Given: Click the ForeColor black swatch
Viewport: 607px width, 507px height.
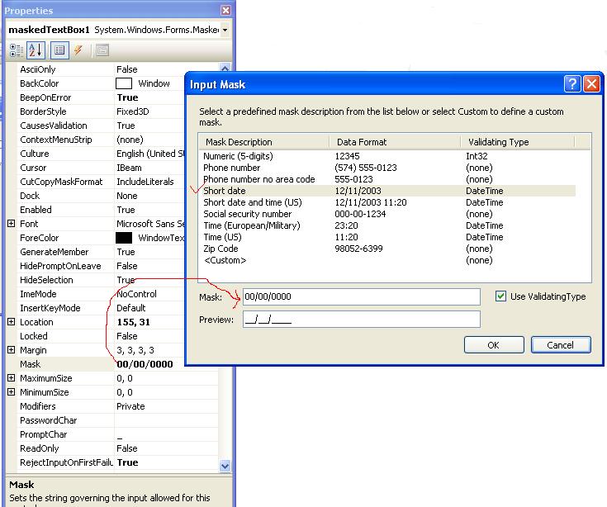Looking at the screenshot, I should point(124,238).
